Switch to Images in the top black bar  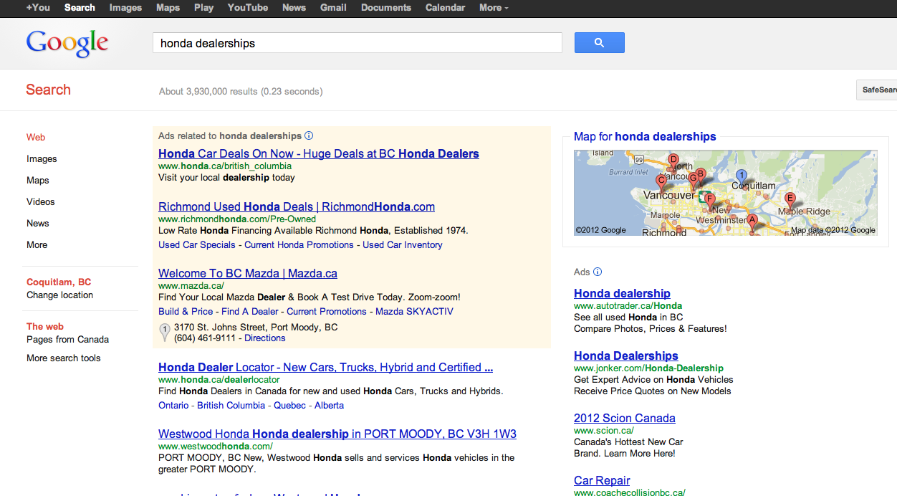click(x=125, y=8)
